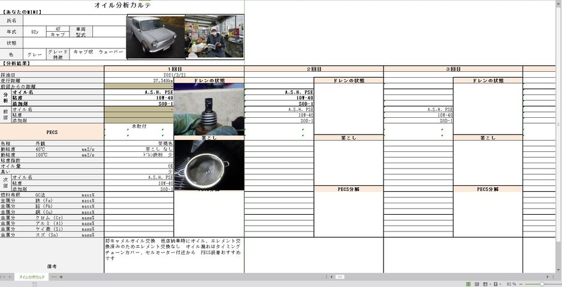This screenshot has height=287, width=562.
Task: Click the 未取付 cell
Action: click(x=139, y=126)
